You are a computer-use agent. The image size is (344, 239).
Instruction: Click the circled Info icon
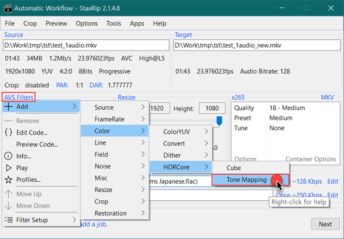click(8, 156)
